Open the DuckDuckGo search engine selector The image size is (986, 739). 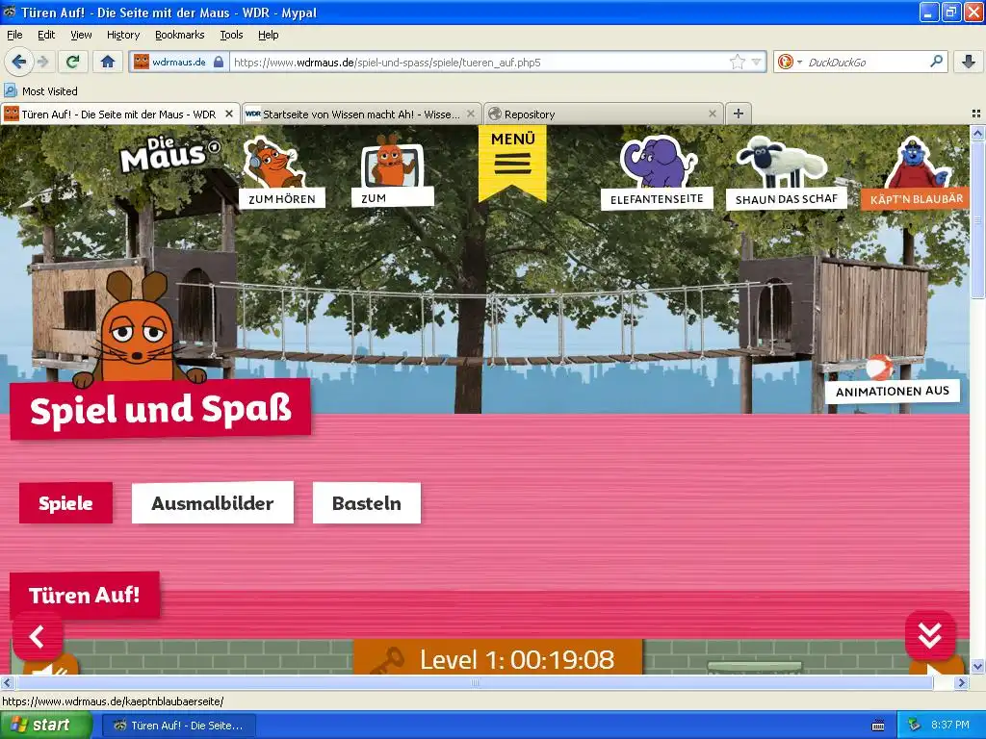pyautogui.click(x=790, y=62)
